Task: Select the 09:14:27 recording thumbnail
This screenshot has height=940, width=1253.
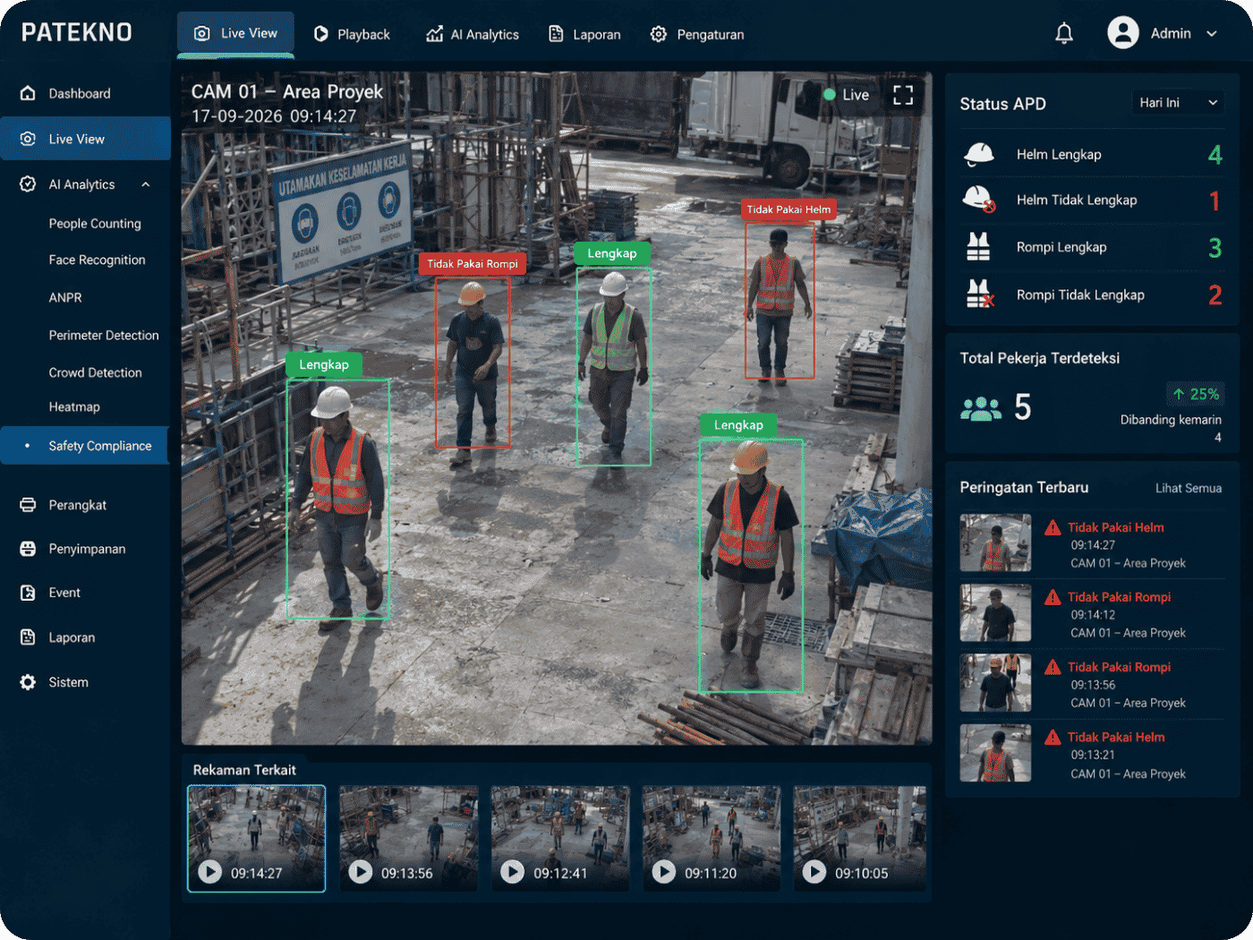Action: (x=256, y=839)
